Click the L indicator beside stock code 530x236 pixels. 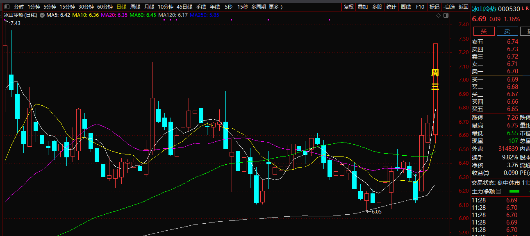523,8
